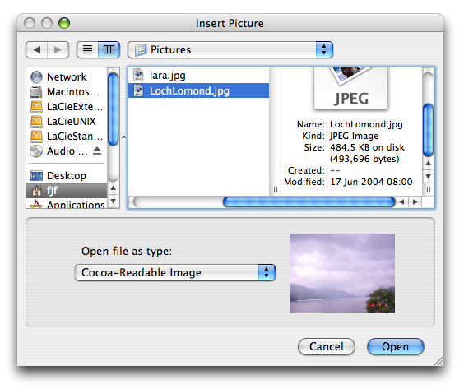Go forward with the right arrow button
Screen dimensions: 464x389
pyautogui.click(x=58, y=49)
